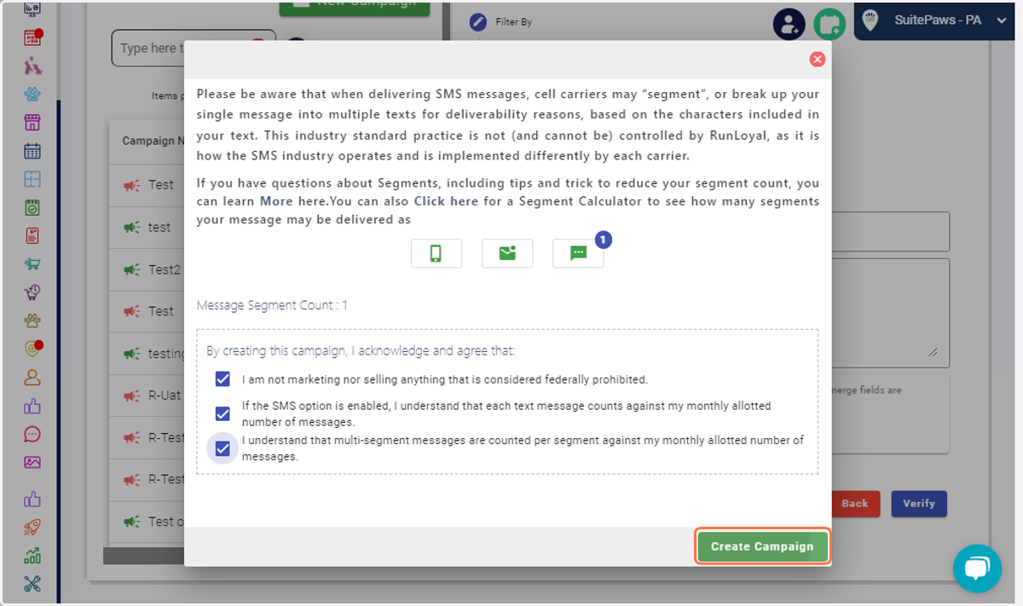Open the pink chat bubble sidebar icon
The image size is (1023, 606).
pyautogui.click(x=32, y=434)
